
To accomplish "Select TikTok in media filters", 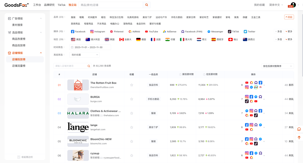I will pos(233,32).
